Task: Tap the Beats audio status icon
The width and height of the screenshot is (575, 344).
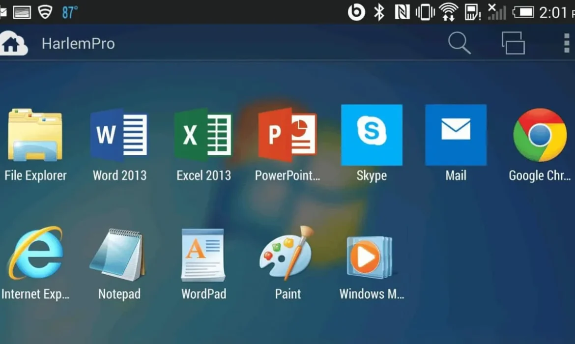Action: (x=356, y=12)
